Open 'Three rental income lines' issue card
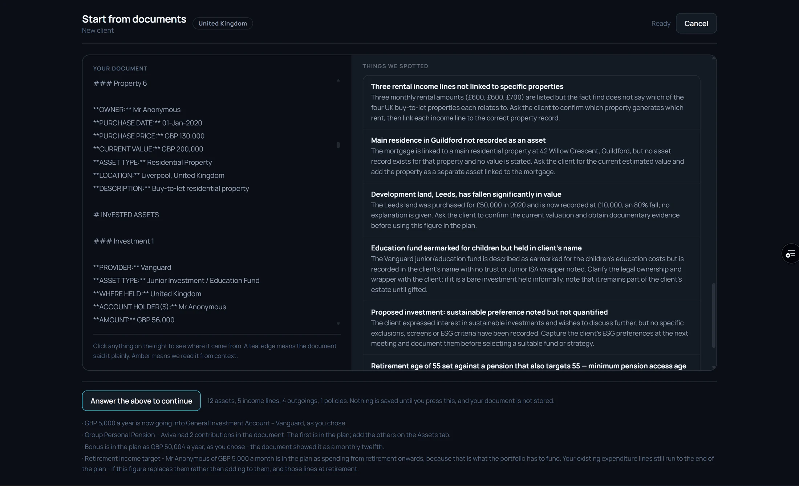799x486 pixels. point(531,102)
